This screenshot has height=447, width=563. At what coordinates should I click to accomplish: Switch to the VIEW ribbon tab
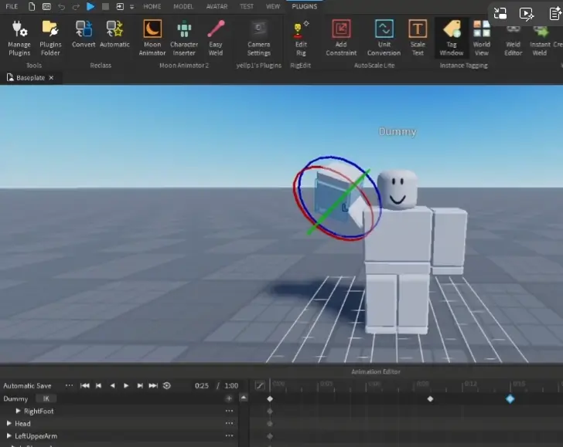273,6
